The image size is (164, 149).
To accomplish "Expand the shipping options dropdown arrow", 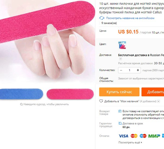I will click(x=121, y=59).
